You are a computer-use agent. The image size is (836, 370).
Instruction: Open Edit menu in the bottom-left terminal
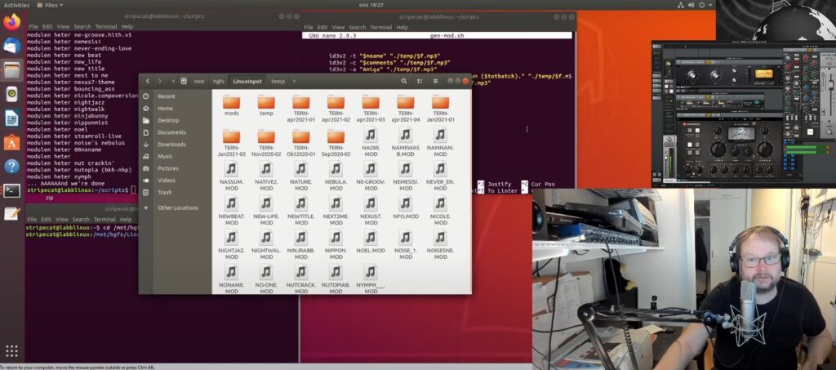[47, 219]
